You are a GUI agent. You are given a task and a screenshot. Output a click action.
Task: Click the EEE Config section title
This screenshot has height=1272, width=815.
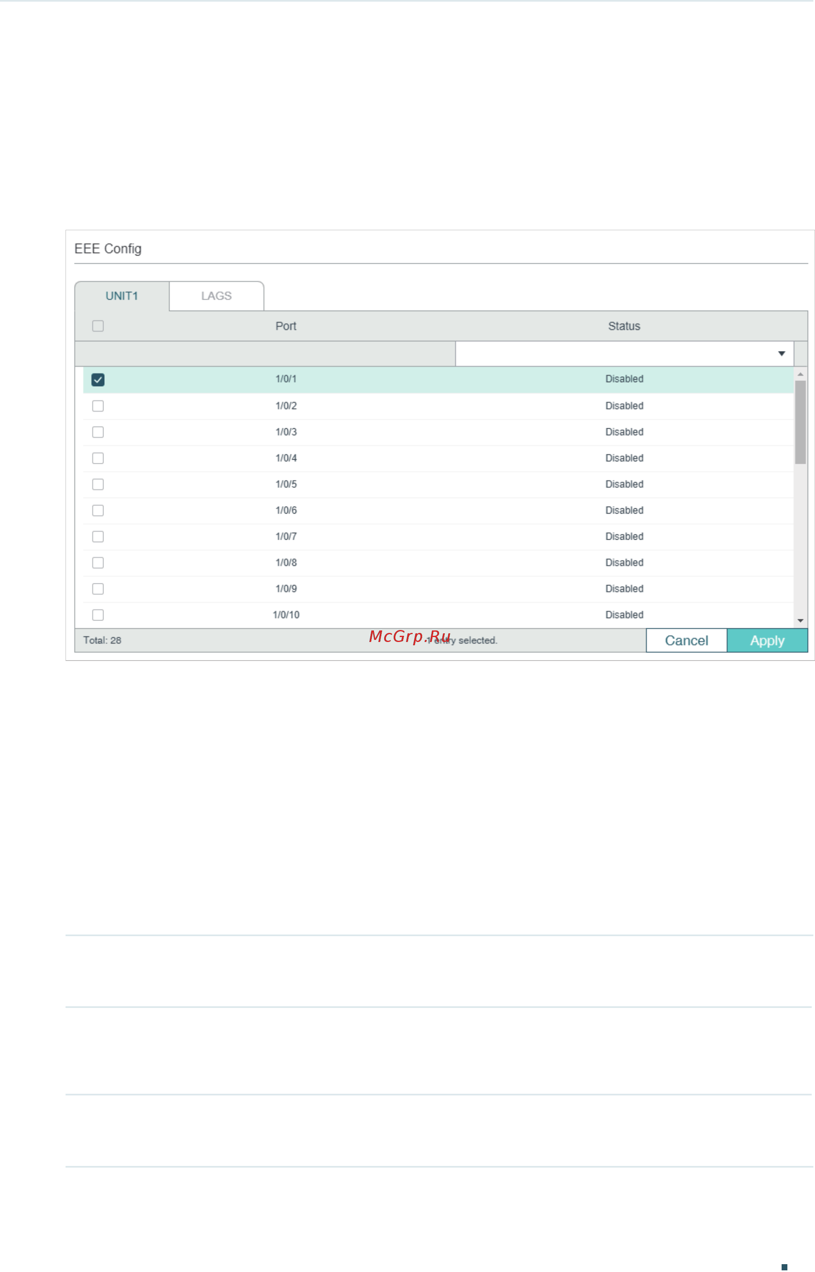click(108, 249)
